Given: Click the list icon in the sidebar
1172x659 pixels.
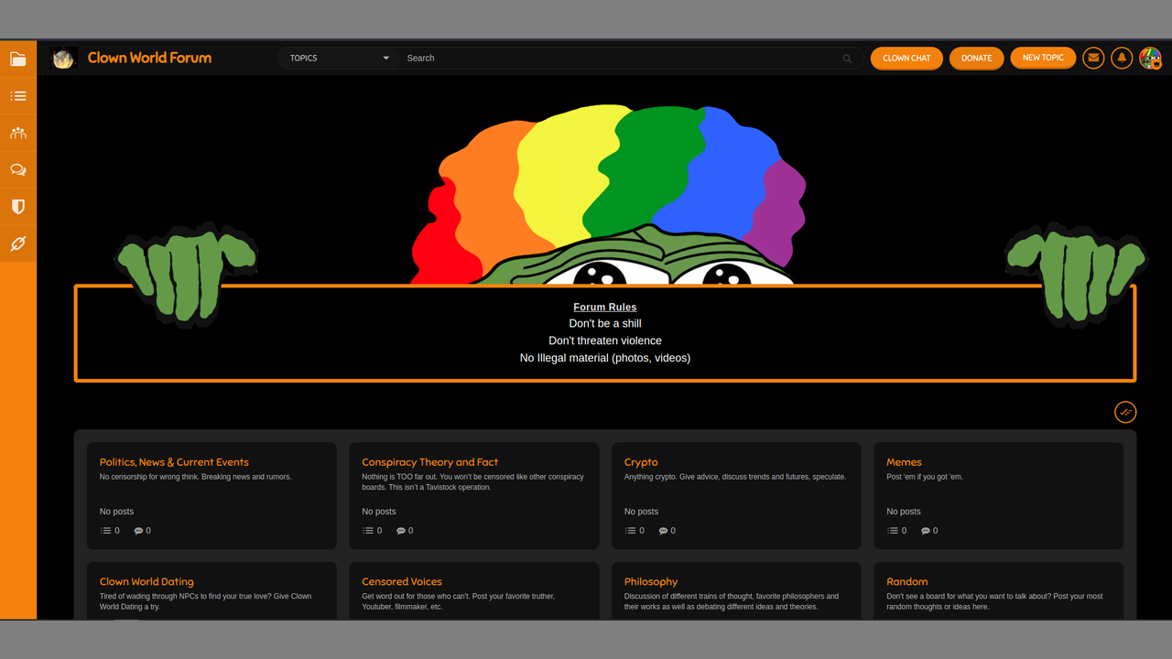Looking at the screenshot, I should coord(18,96).
